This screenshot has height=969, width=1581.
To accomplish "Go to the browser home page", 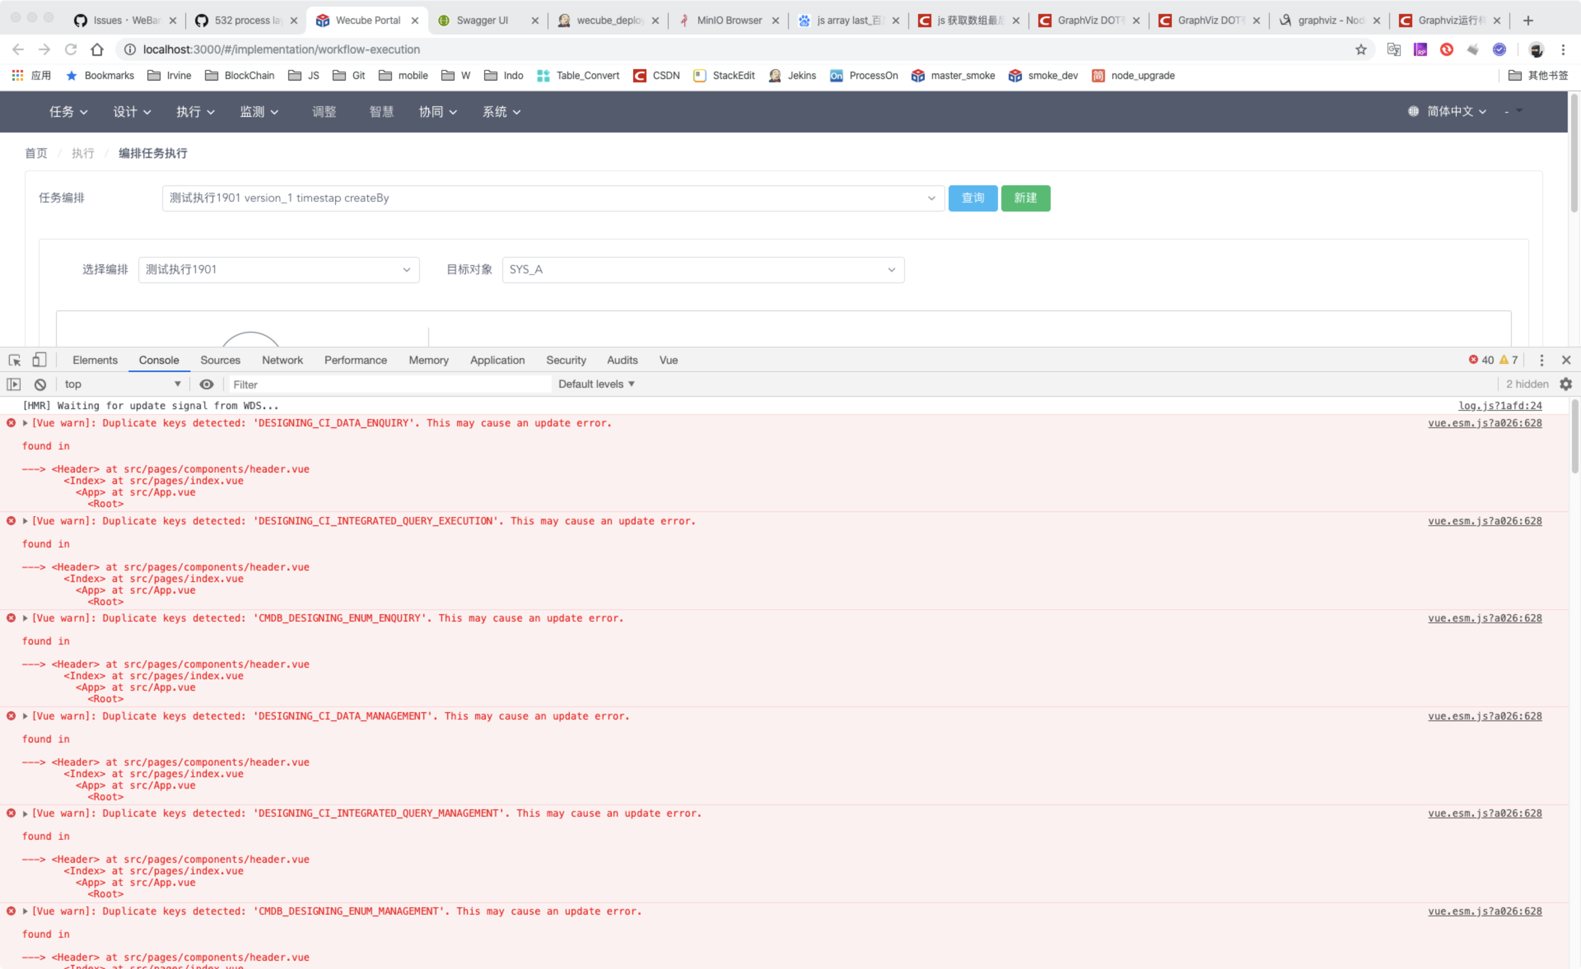I will [97, 49].
